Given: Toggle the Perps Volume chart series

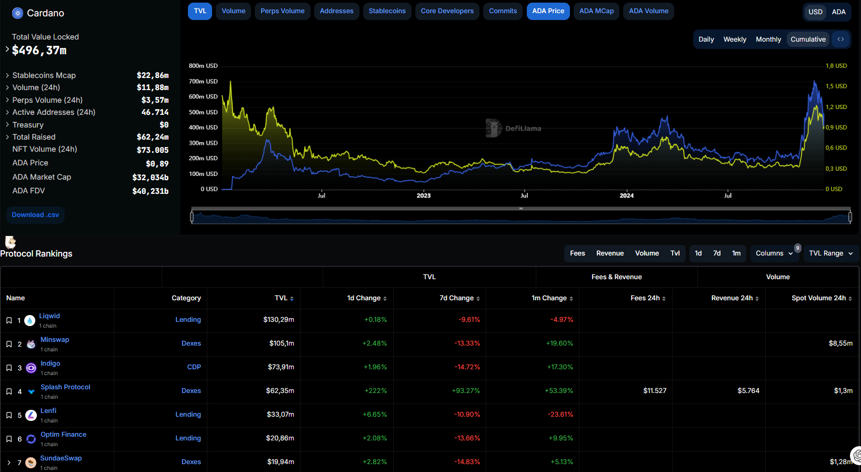Looking at the screenshot, I should tap(283, 11).
